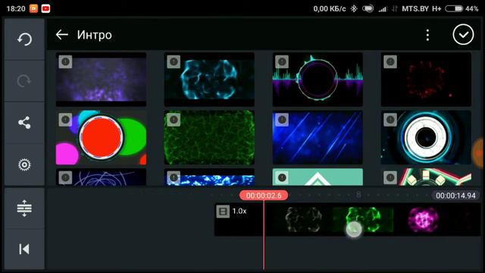Image resolution: width=485 pixels, height=273 pixels.
Task: Tap info badge on teal triangle thumbnail
Action: tap(282, 177)
